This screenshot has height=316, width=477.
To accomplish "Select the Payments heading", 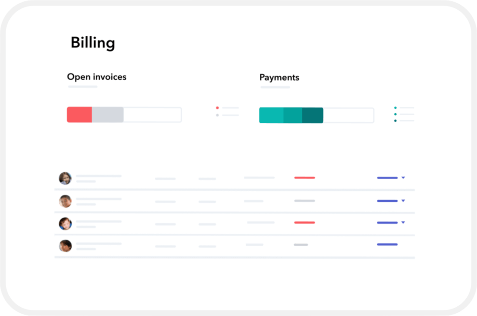I will coord(279,78).
